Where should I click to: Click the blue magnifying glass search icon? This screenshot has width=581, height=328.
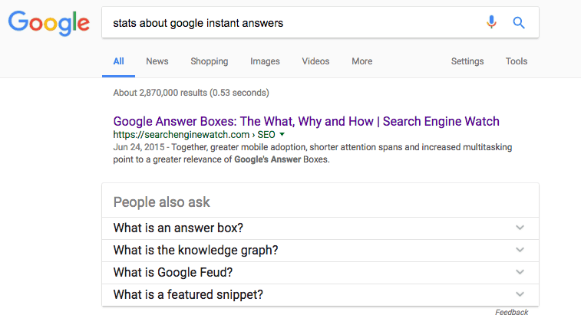tap(519, 23)
